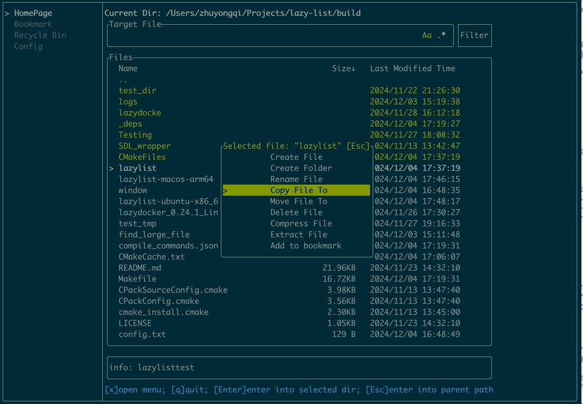Choose Add to bookmark entry
Screen dimensions: 583x404
(x=306, y=245)
